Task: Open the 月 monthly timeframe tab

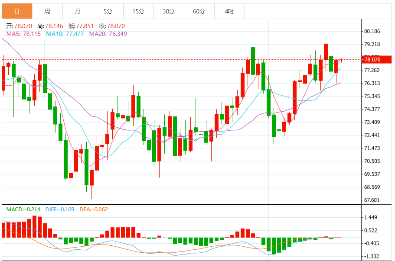Action: pos(77,11)
